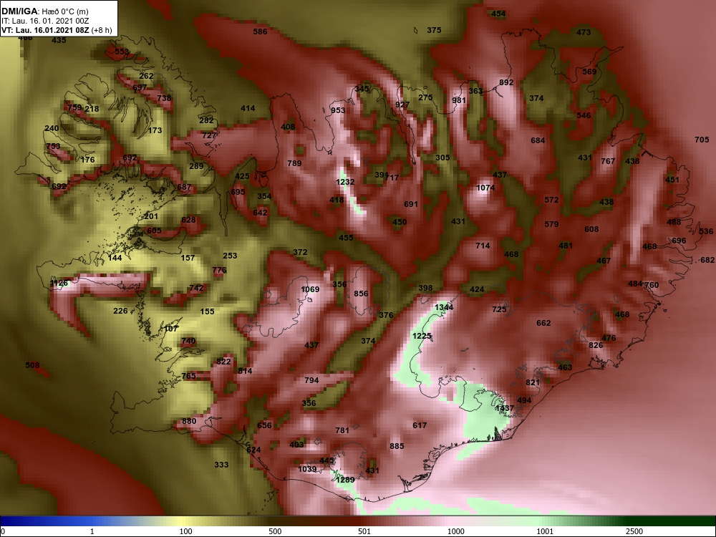Click the value 617 on the map
The height and width of the screenshot is (537, 716).
pyautogui.click(x=419, y=425)
